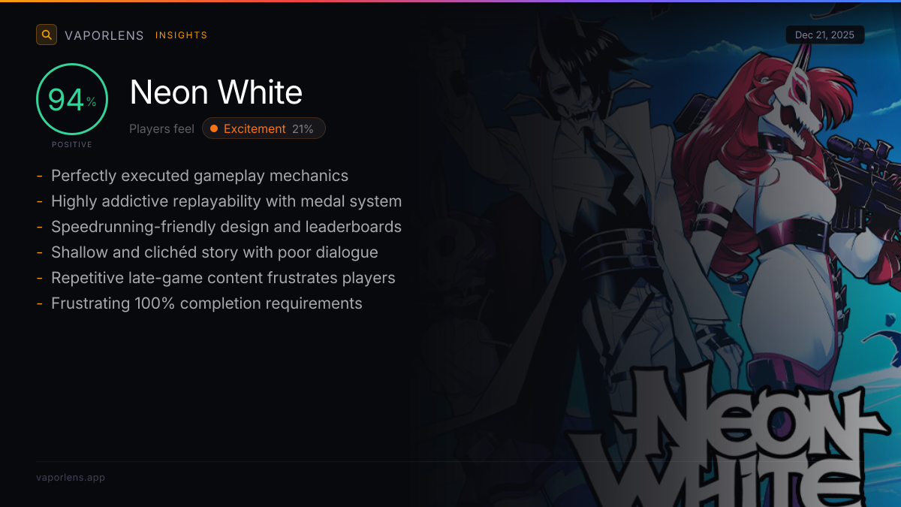Select the Dec 21, 2025 date badge
The height and width of the screenshot is (507, 901).
(825, 35)
